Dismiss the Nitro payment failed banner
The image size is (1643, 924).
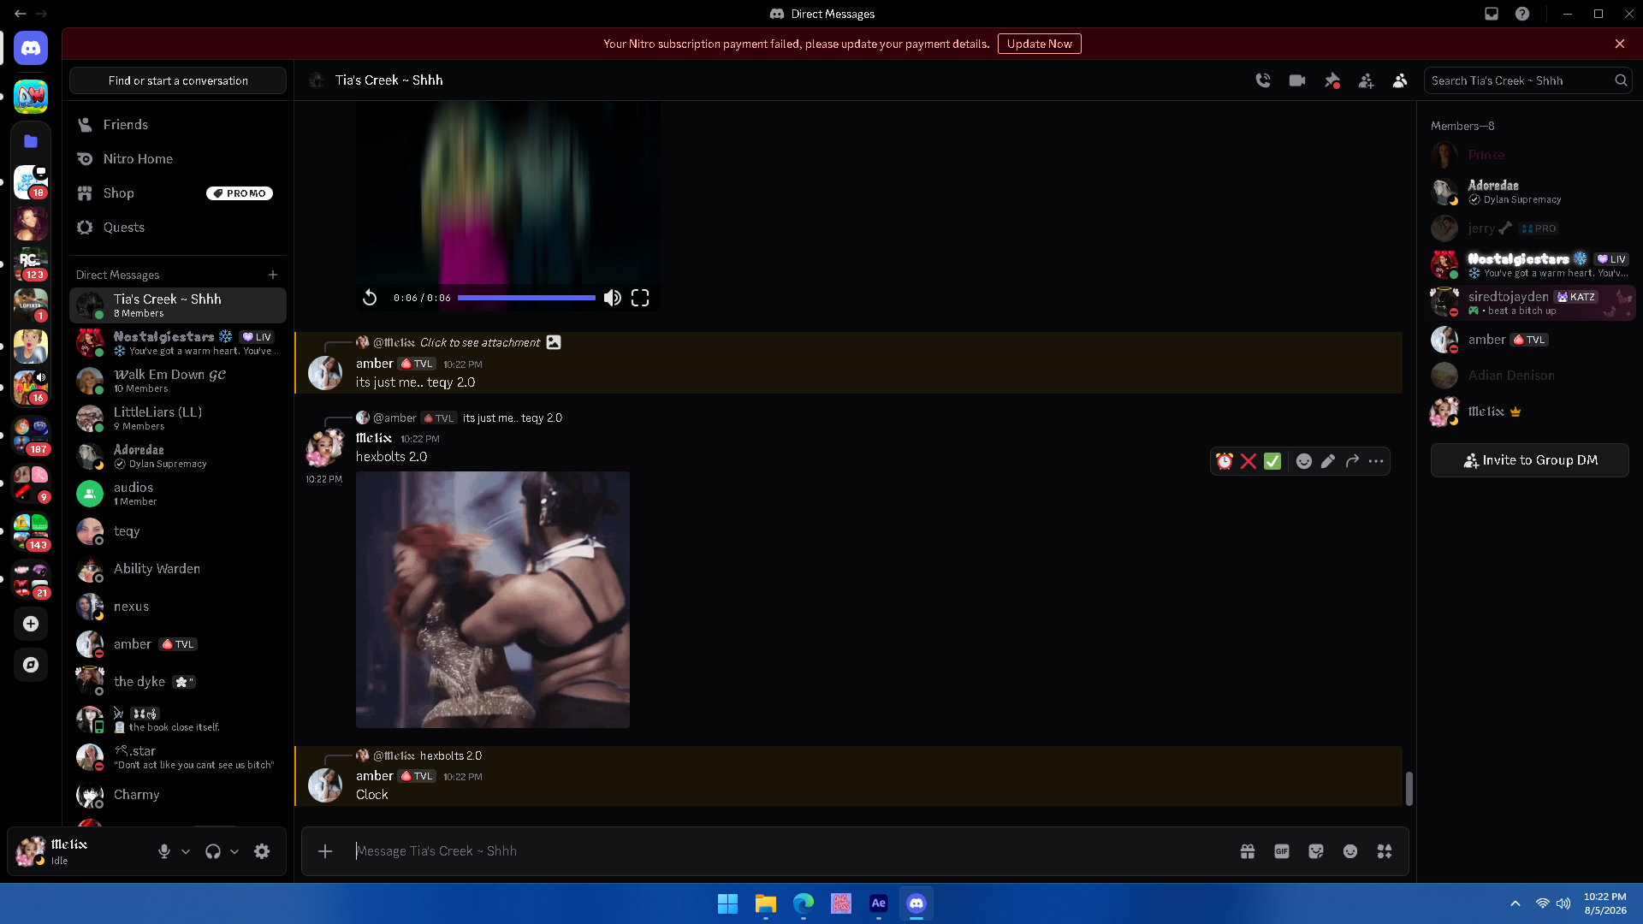click(1620, 44)
